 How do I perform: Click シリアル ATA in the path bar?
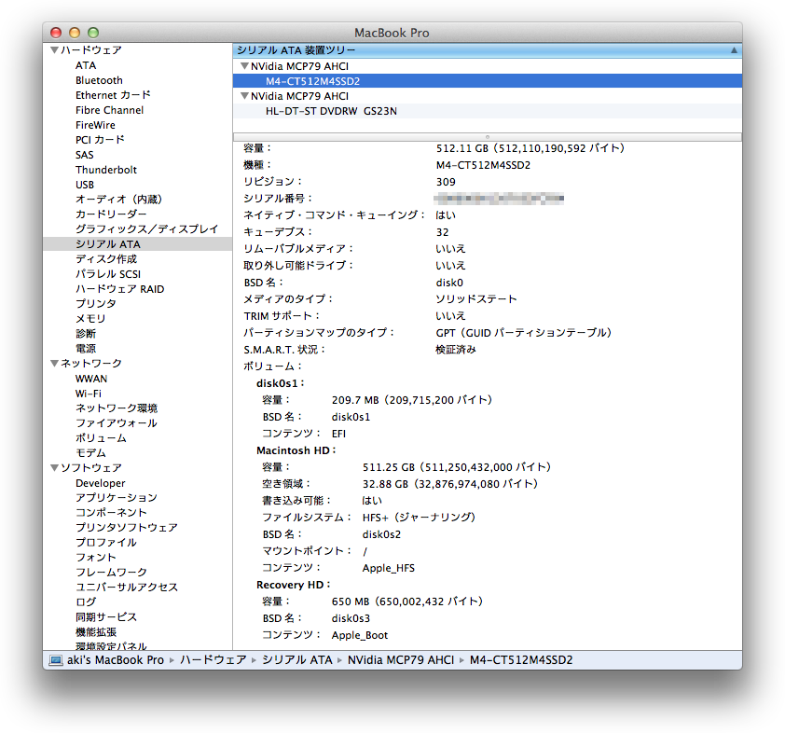click(297, 660)
